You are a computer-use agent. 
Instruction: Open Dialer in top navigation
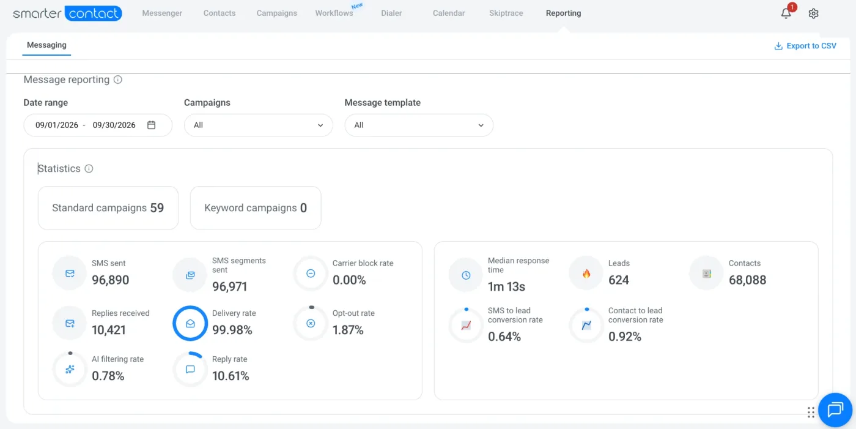click(x=391, y=13)
